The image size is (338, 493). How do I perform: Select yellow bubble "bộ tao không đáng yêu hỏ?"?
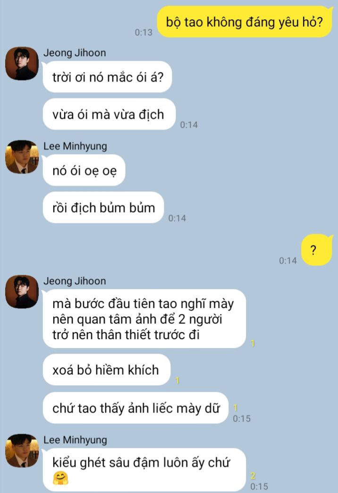(245, 22)
